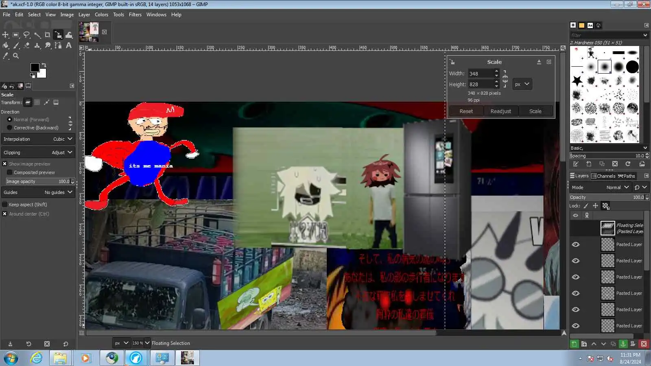The image size is (651, 366).
Task: Click the Windows Start button
Action: (x=11, y=358)
